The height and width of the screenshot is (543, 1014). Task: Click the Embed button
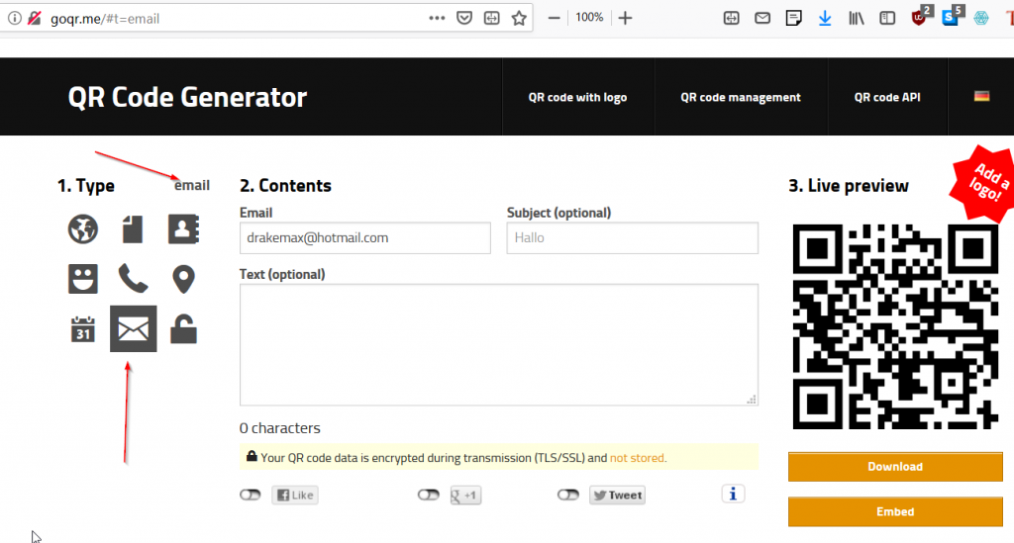(x=895, y=512)
